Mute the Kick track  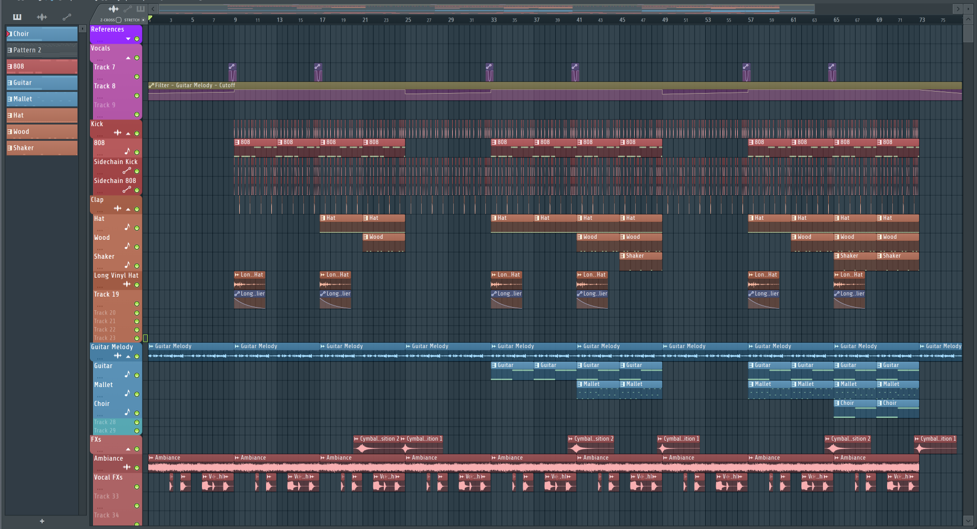click(x=137, y=134)
